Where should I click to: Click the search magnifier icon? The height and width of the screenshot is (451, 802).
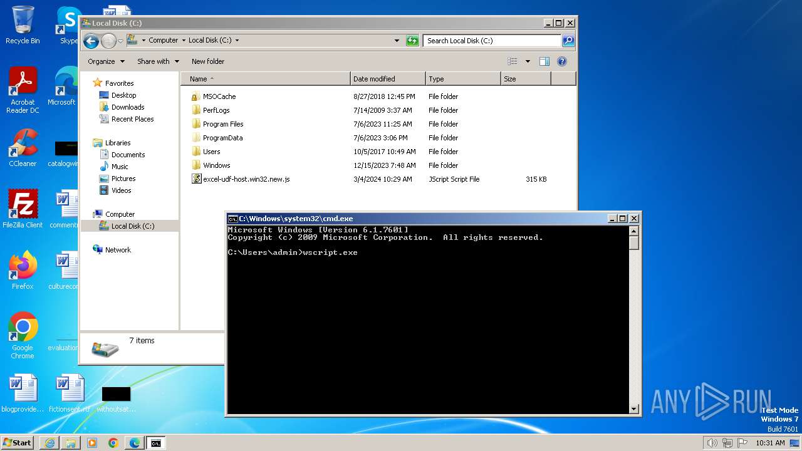[568, 41]
